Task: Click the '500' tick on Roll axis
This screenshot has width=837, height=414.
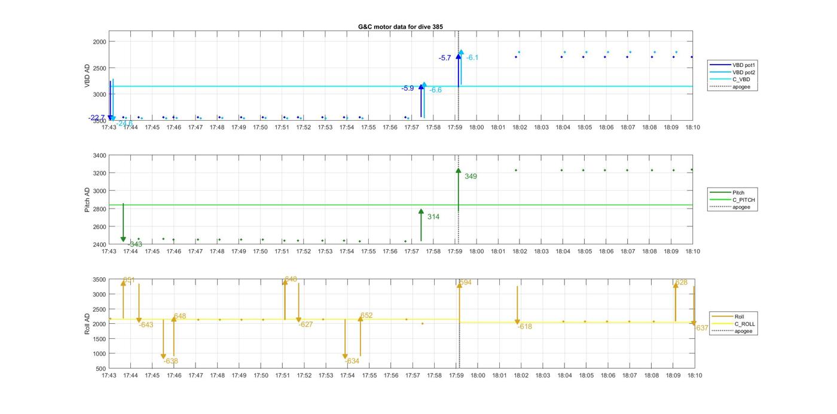Action: 100,369
